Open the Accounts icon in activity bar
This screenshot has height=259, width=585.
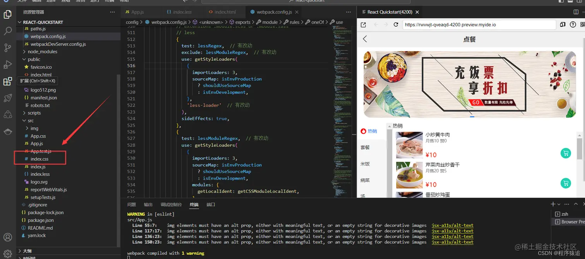click(8, 237)
